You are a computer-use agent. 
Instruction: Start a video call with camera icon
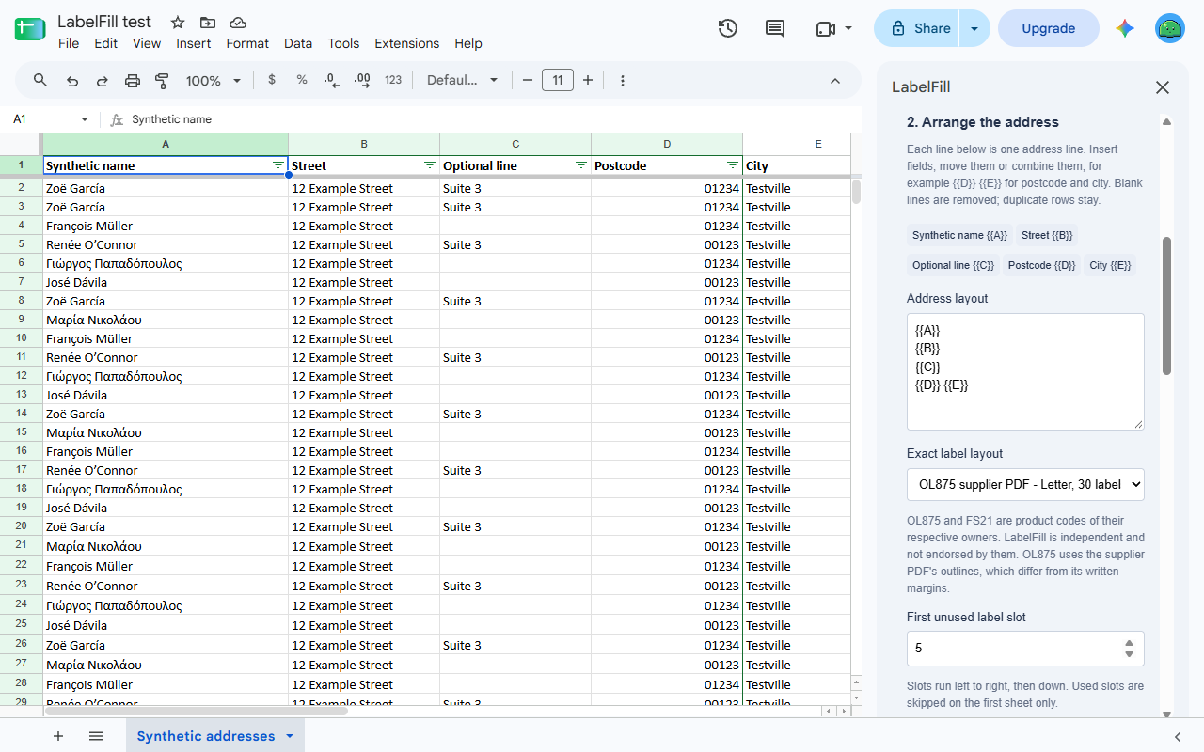click(826, 28)
